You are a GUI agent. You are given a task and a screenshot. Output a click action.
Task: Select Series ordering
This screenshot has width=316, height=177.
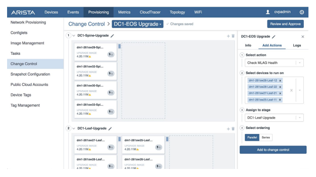(266, 137)
